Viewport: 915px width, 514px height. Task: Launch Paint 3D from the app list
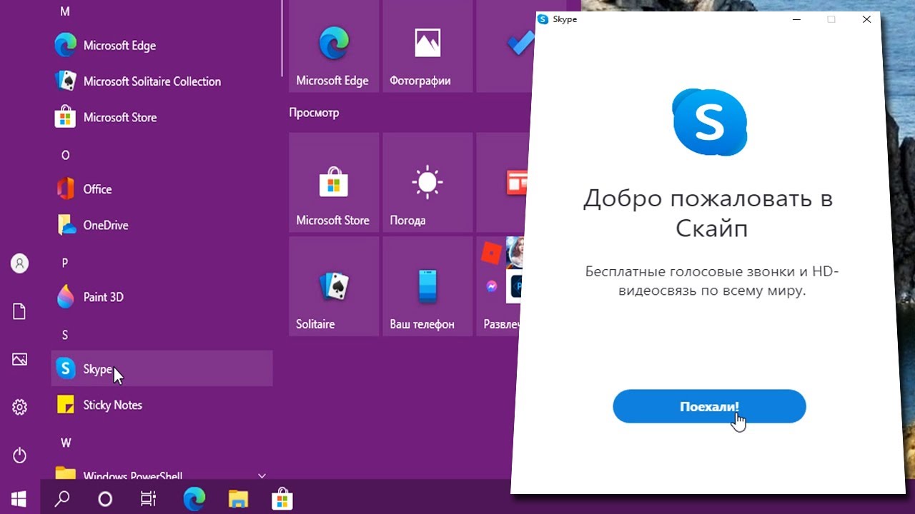162,297
